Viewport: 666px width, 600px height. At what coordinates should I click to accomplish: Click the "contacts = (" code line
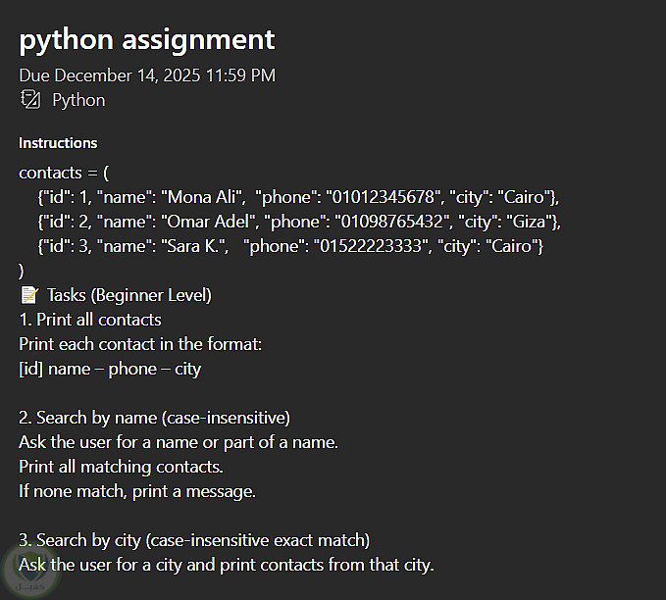pyautogui.click(x=64, y=173)
